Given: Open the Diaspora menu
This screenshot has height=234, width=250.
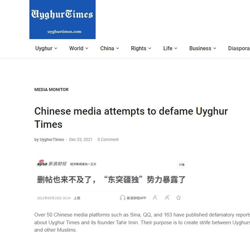Looking at the screenshot, I should click(x=239, y=48).
